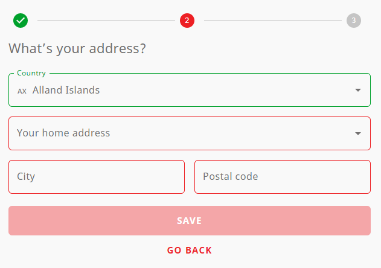Expand the Country dropdown arrow

[x=358, y=90]
